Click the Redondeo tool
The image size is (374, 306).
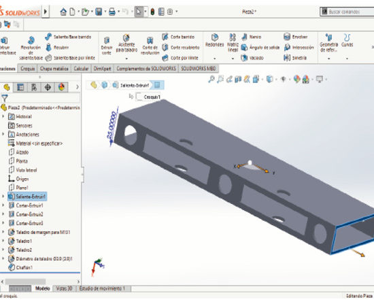click(x=215, y=40)
